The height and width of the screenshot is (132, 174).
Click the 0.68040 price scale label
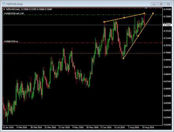(167, 74)
